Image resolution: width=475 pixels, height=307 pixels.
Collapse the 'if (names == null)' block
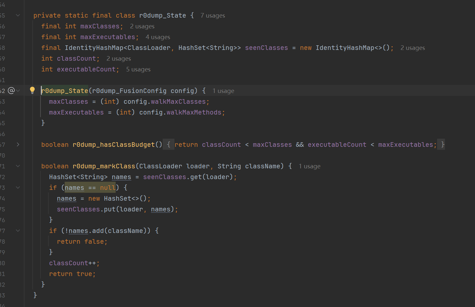tap(18, 188)
